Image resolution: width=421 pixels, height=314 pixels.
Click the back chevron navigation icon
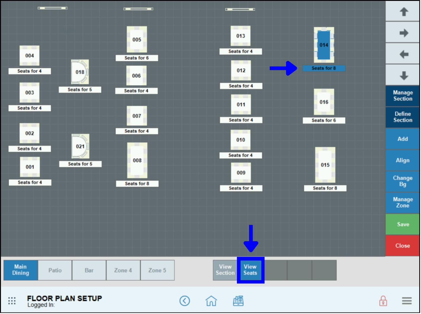tap(185, 301)
